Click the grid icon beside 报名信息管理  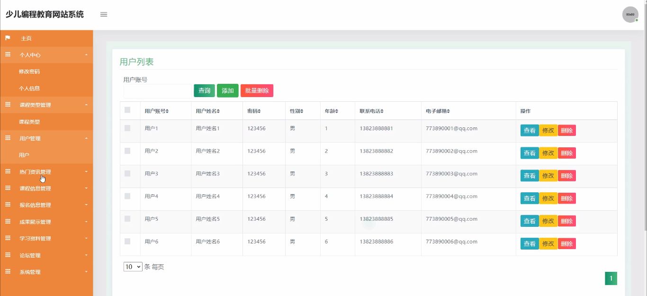tap(8, 205)
